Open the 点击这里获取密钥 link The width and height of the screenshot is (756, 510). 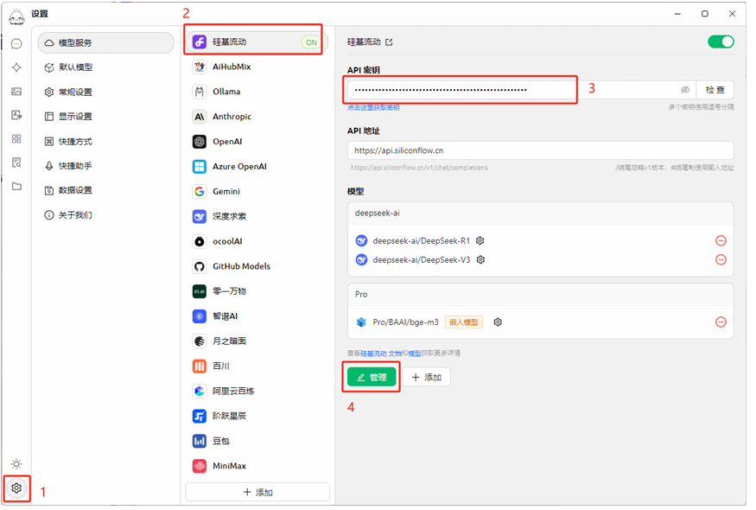coord(373,107)
